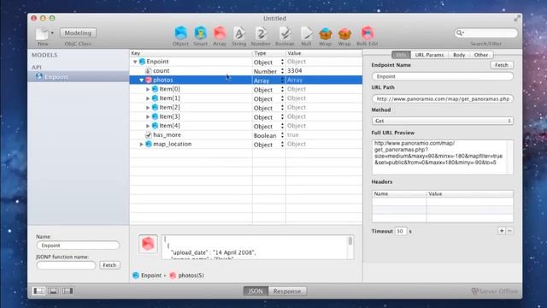Add a Null node from toolbar
Viewport: 547px width, 308px height.
[306, 33]
